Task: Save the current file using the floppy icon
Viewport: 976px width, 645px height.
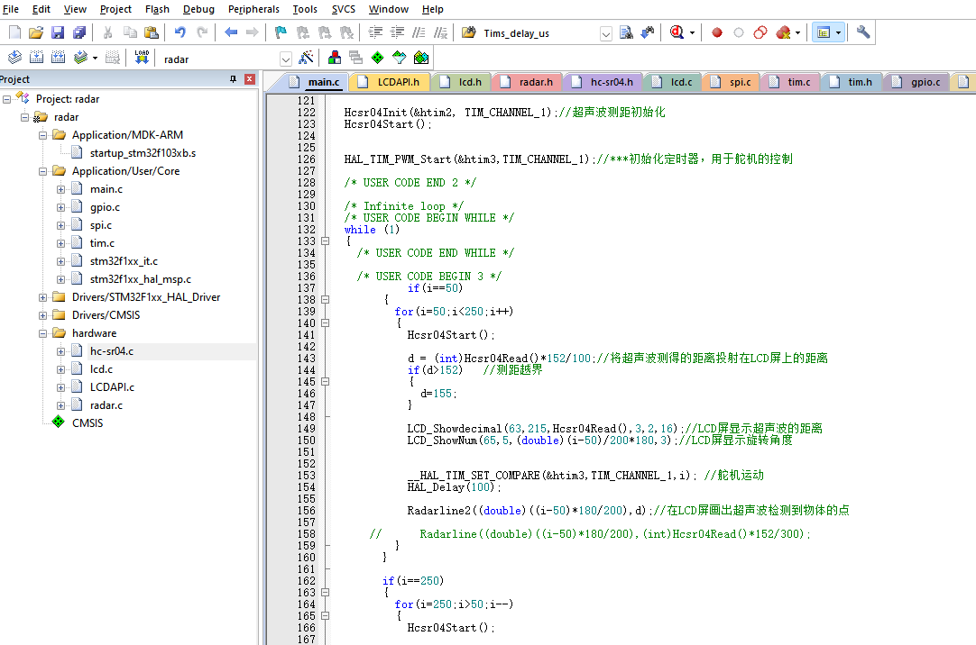Action: [x=58, y=32]
